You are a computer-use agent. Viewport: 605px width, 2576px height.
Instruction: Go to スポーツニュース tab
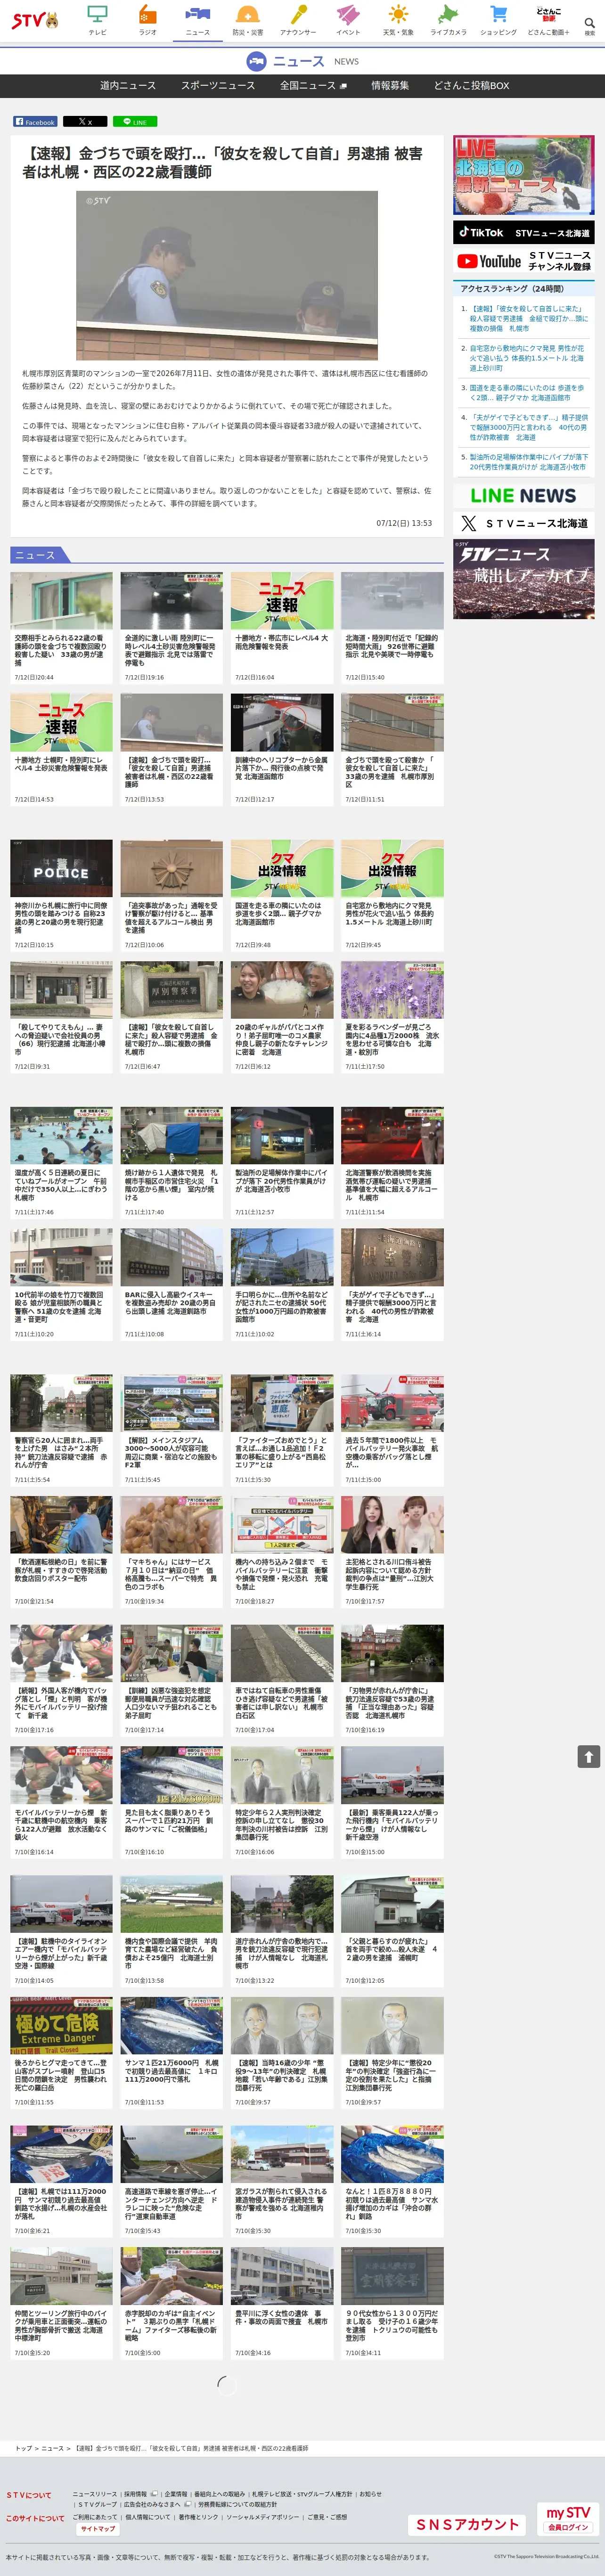tap(218, 86)
